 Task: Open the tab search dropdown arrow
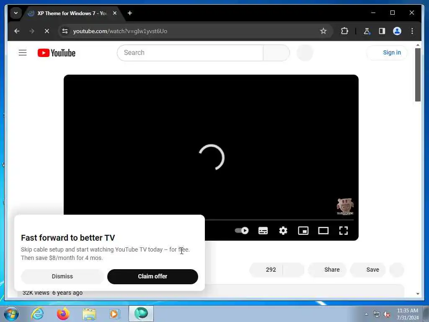[x=16, y=13]
